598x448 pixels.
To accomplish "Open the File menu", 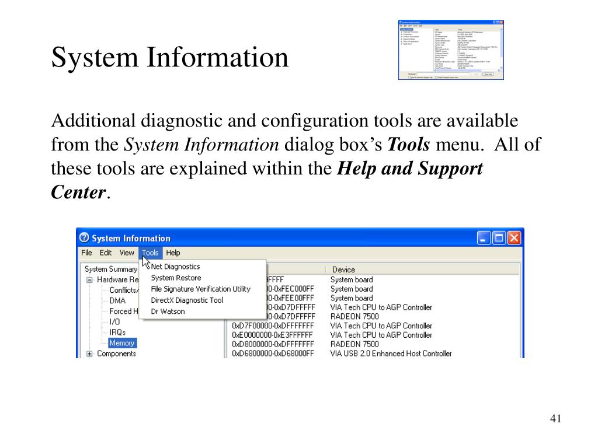I will pos(86,253).
